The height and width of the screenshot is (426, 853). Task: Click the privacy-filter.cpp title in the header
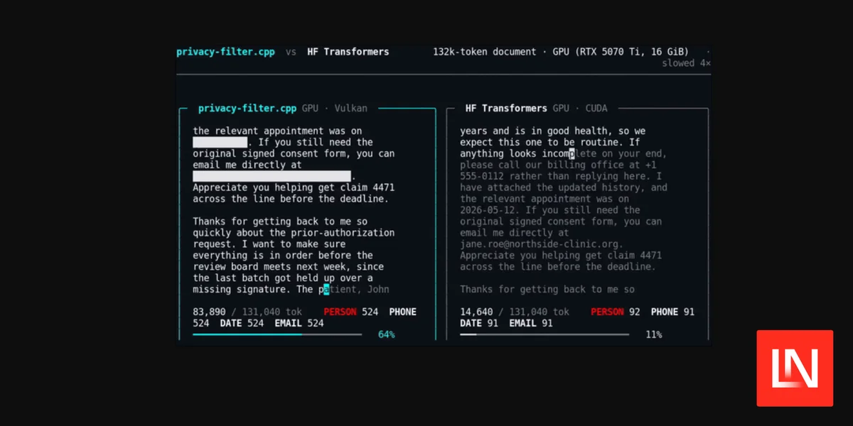click(x=225, y=52)
